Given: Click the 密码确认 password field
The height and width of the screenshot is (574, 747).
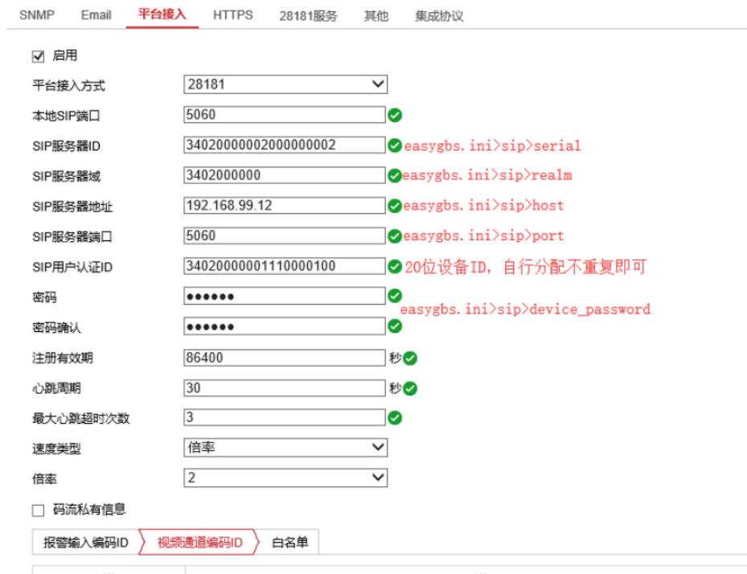Looking at the screenshot, I should point(285,326).
